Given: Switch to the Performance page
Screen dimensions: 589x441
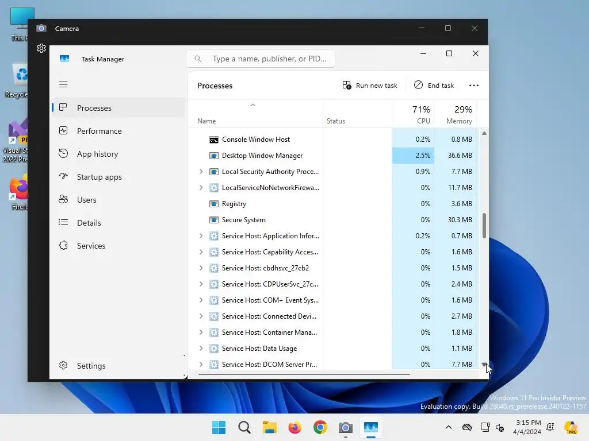Looking at the screenshot, I should pyautogui.click(x=118, y=131).
